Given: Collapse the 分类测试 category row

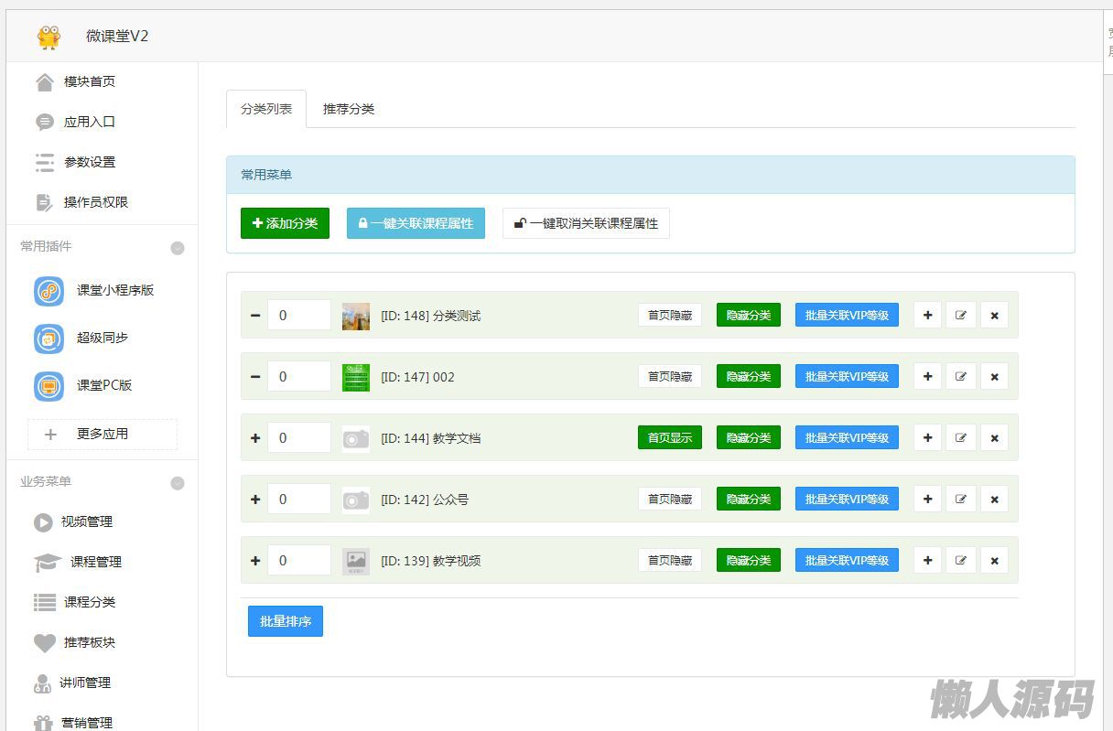Looking at the screenshot, I should [255, 316].
